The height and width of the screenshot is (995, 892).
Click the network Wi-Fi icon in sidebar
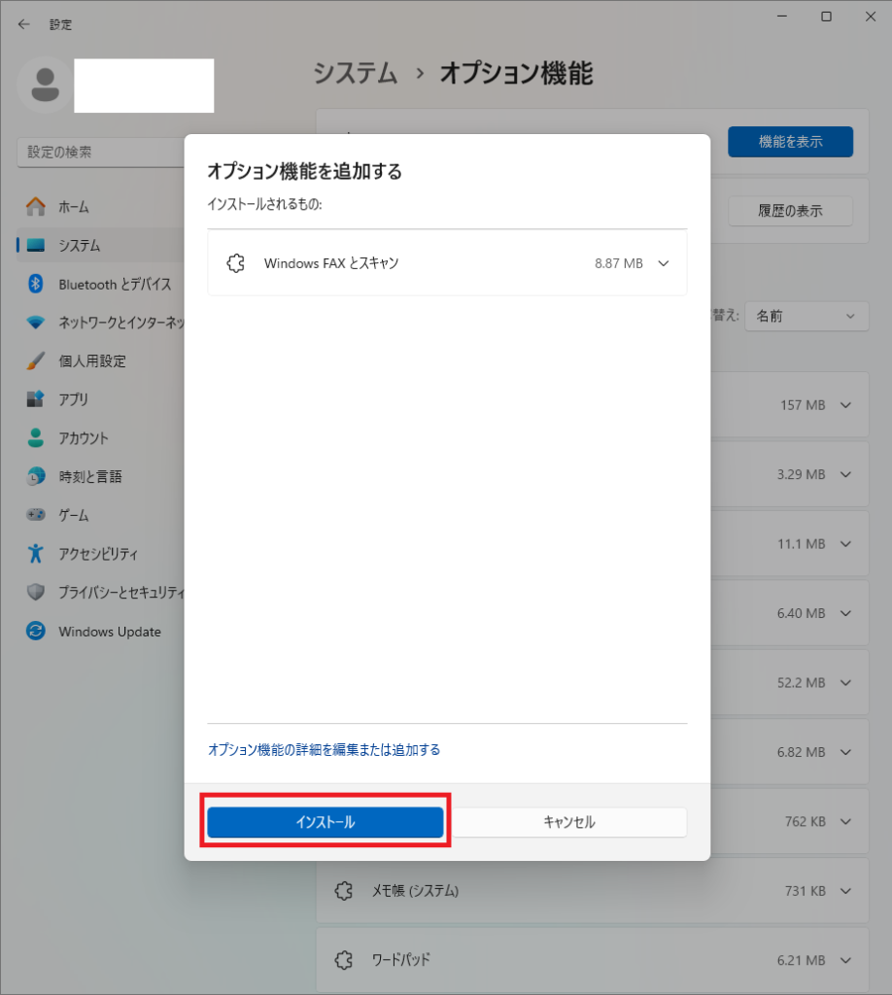pos(36,323)
